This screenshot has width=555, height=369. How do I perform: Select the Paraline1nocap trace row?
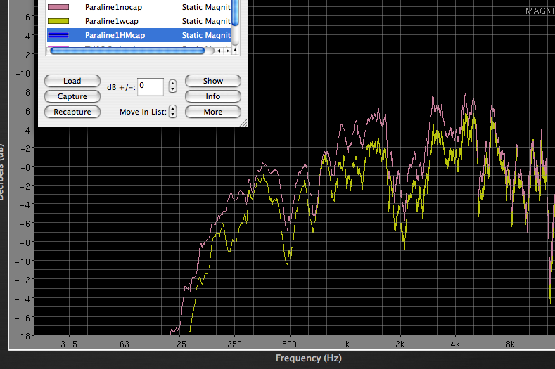pyautogui.click(x=139, y=7)
